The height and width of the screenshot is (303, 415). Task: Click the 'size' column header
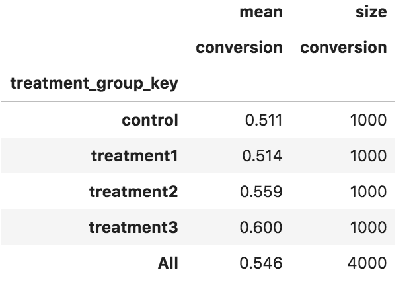(371, 13)
